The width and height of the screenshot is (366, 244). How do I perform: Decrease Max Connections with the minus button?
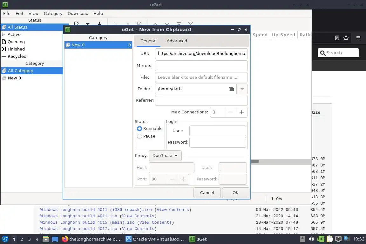click(x=230, y=112)
